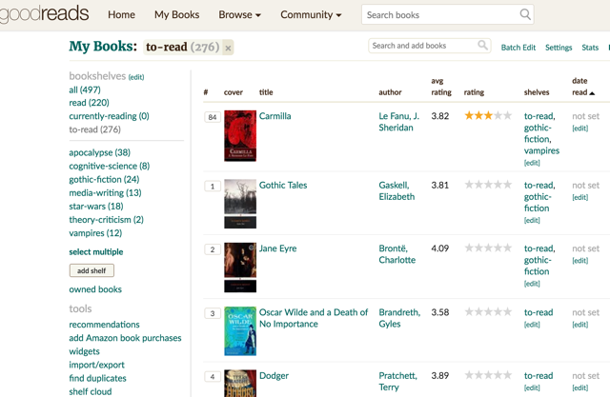Click the add shelf button

point(91,270)
